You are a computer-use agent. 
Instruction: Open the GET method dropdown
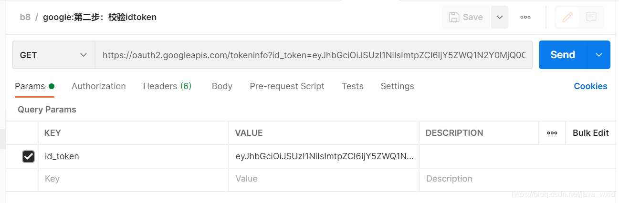tap(53, 55)
